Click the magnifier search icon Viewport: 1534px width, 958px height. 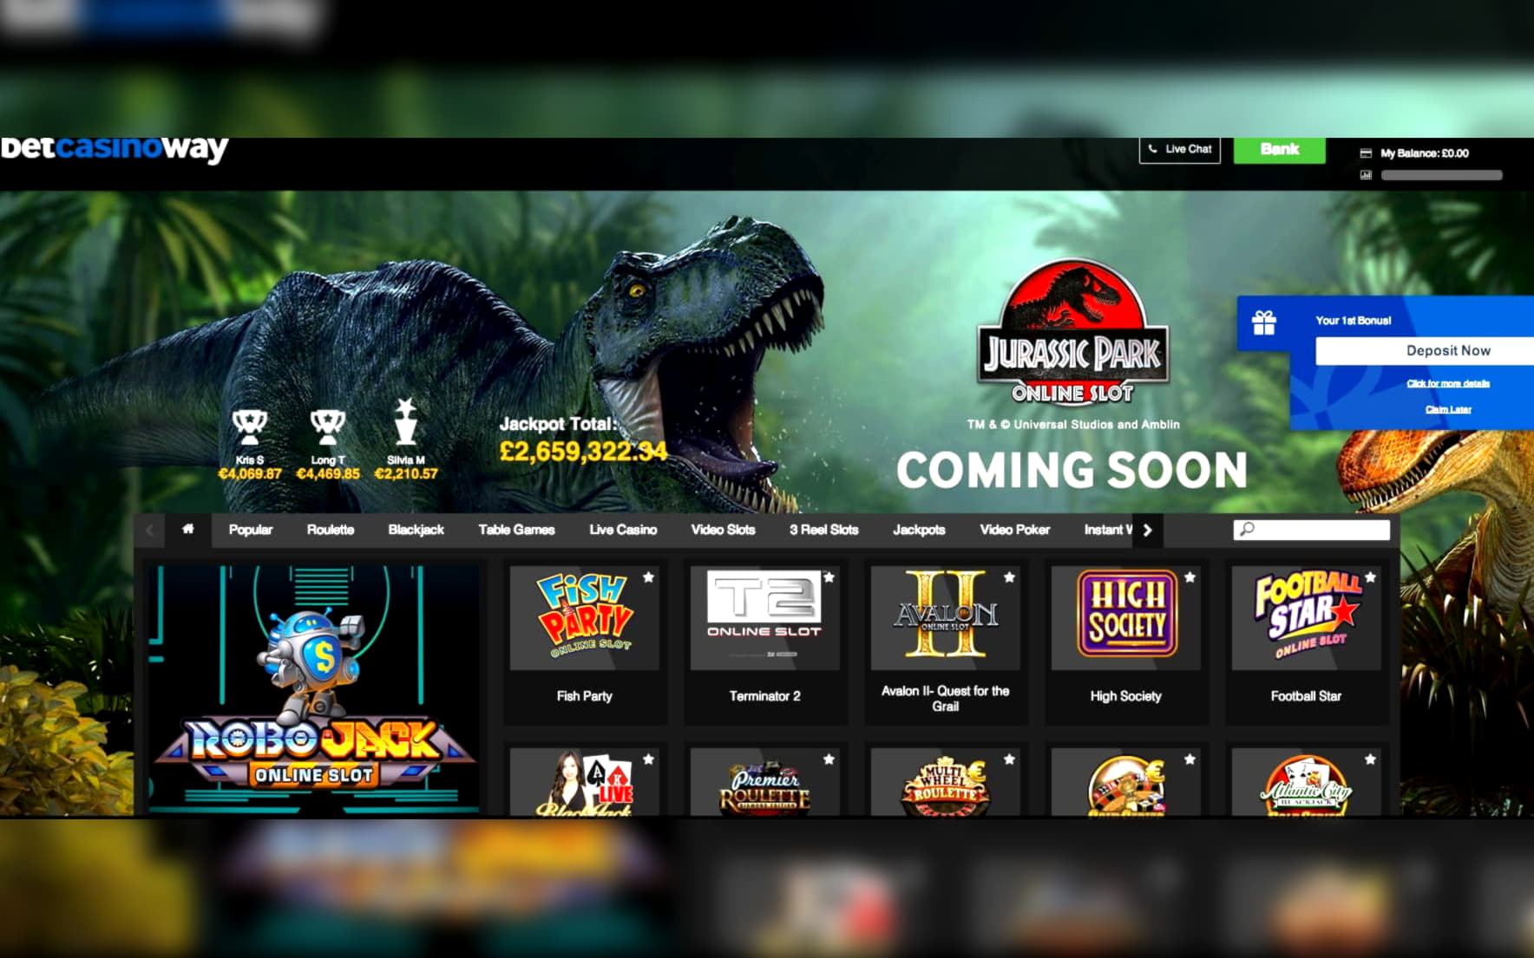coord(1247,529)
